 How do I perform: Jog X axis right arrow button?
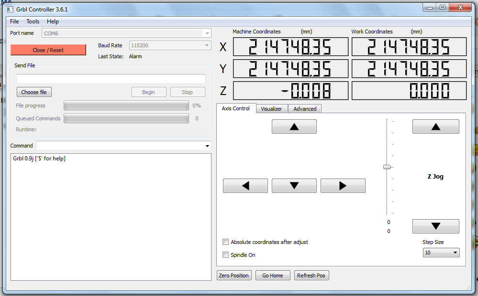(343, 186)
